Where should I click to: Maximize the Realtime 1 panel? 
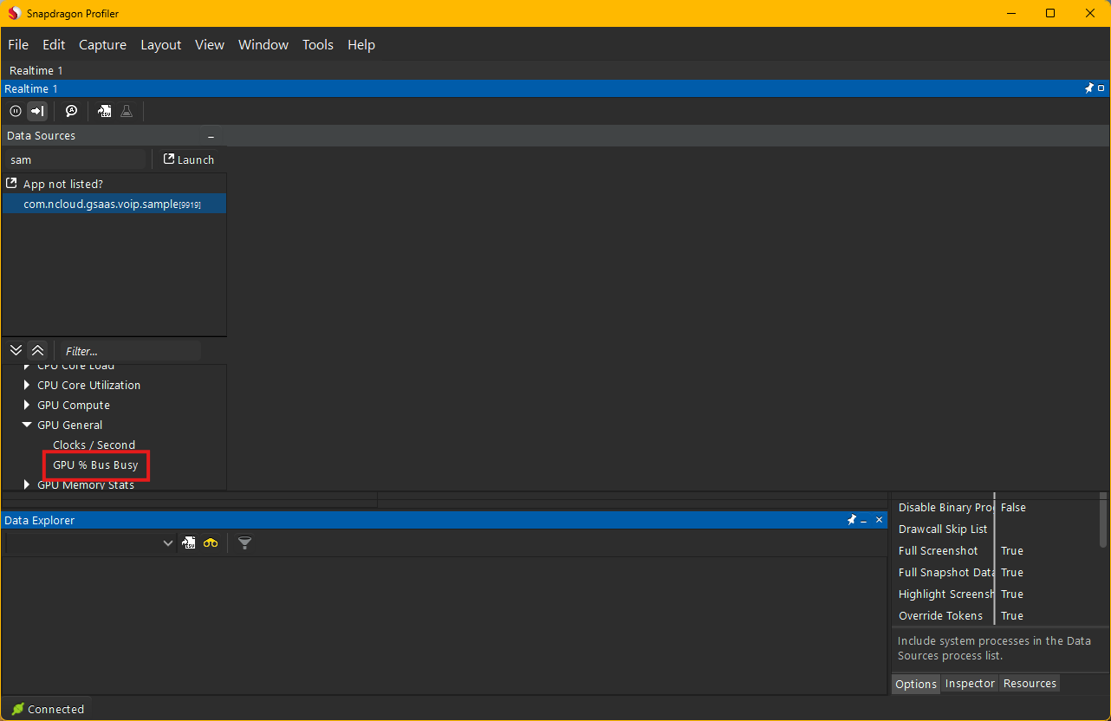tap(1101, 88)
